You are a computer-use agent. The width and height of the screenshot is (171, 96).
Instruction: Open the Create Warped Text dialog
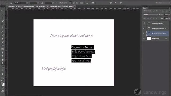(x=87, y=3)
